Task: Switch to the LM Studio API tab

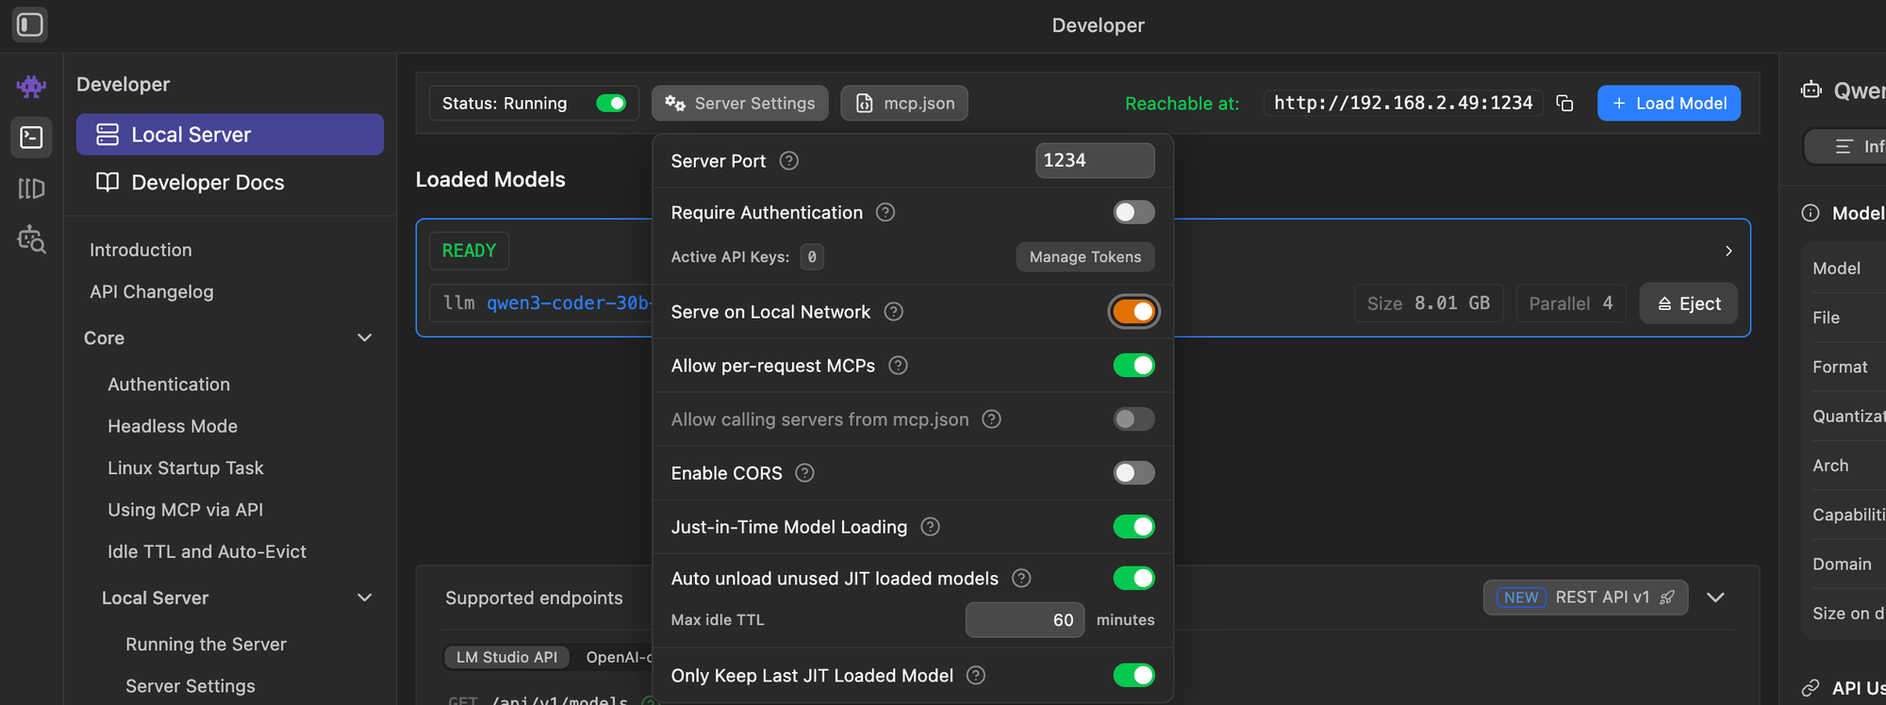Action: tap(506, 657)
